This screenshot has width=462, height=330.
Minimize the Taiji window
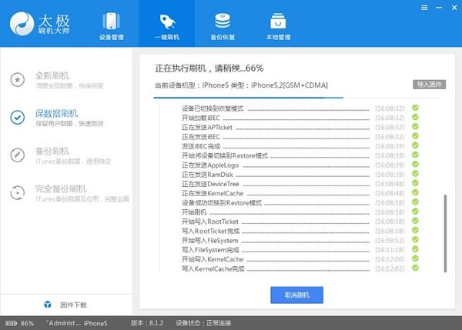click(x=439, y=8)
